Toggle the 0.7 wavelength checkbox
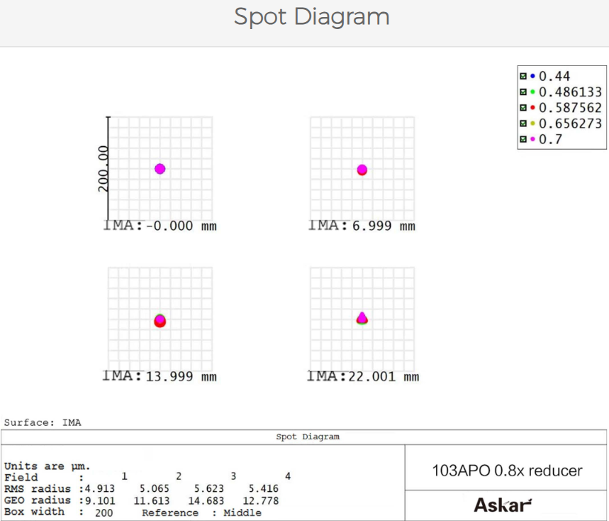Image resolution: width=609 pixels, height=521 pixels. (x=523, y=139)
